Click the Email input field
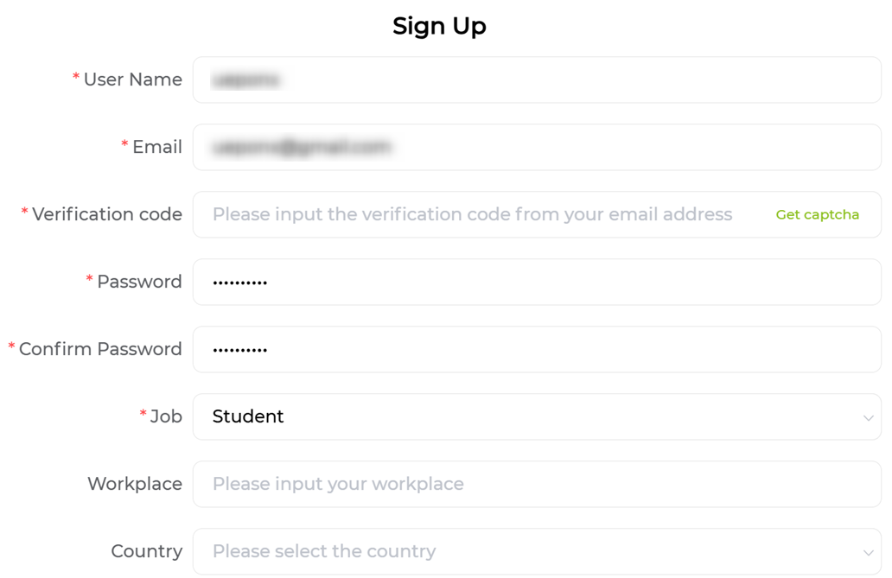892x578 pixels. tap(537, 148)
